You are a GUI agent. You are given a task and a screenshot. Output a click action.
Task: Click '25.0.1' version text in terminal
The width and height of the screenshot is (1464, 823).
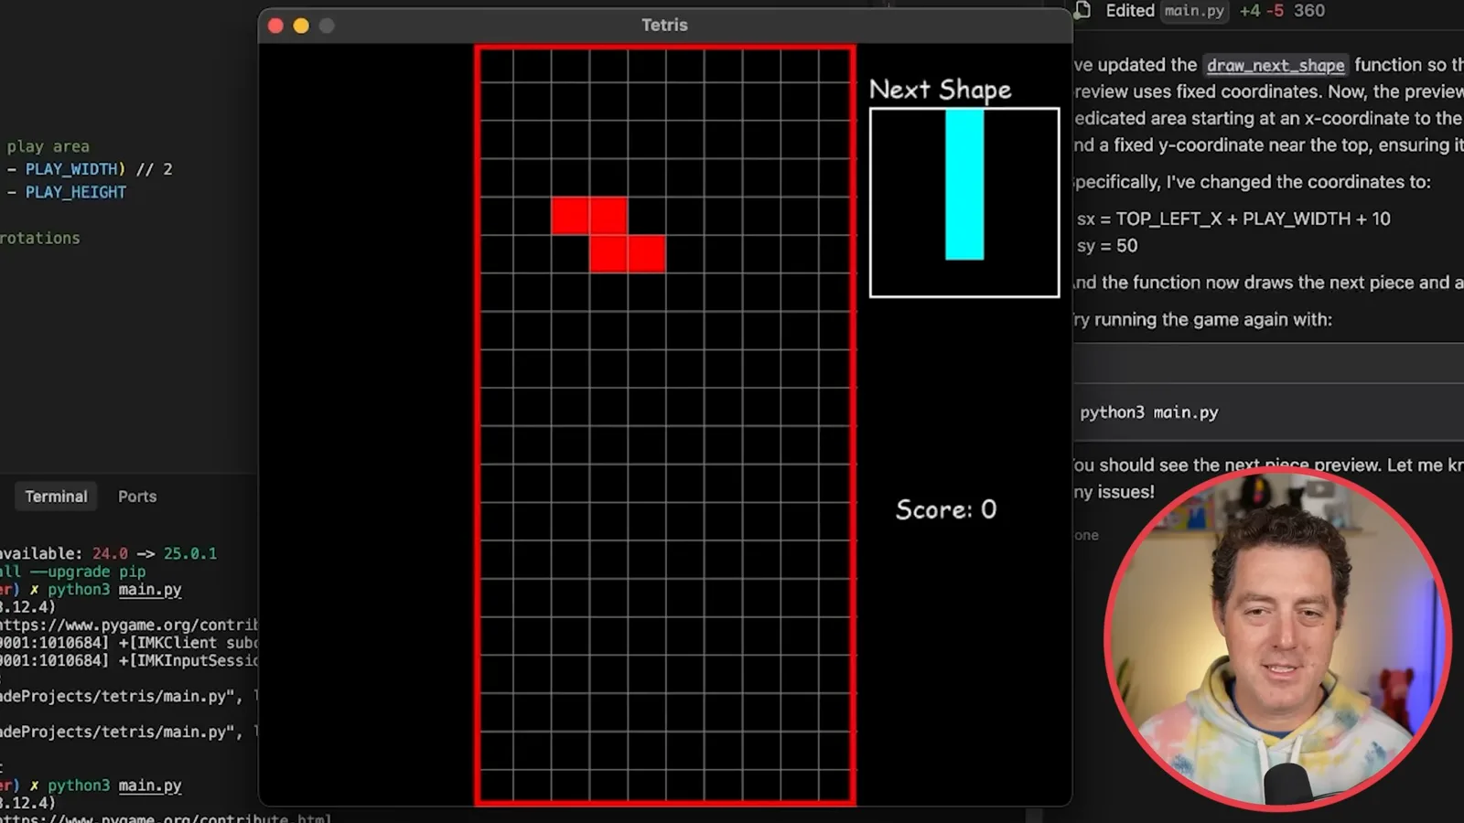pos(190,553)
